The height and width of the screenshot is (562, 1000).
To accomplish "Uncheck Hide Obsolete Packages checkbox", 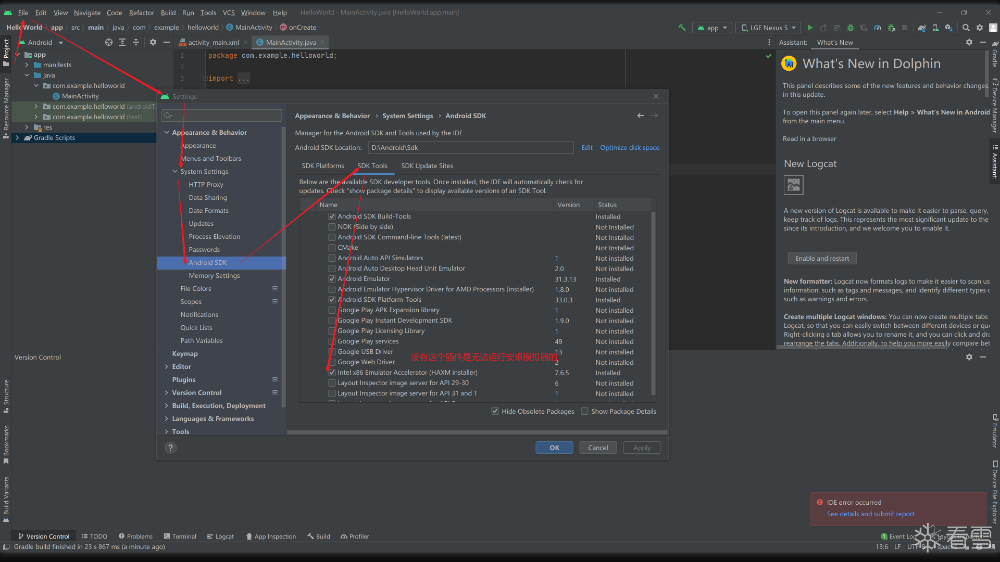I will click(x=495, y=411).
